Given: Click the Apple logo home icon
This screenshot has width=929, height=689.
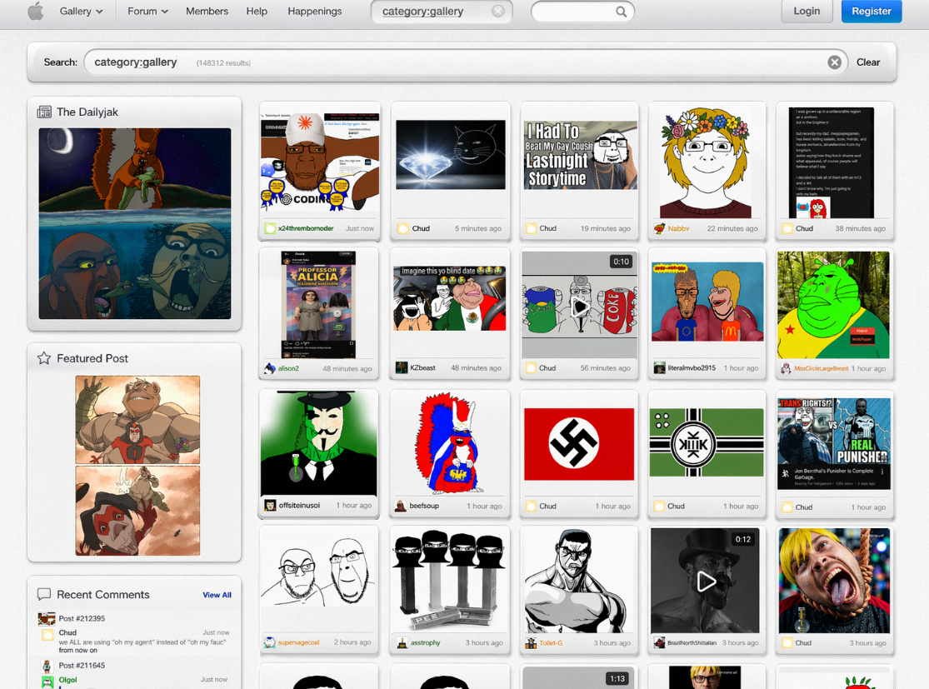Looking at the screenshot, I should pyautogui.click(x=35, y=12).
